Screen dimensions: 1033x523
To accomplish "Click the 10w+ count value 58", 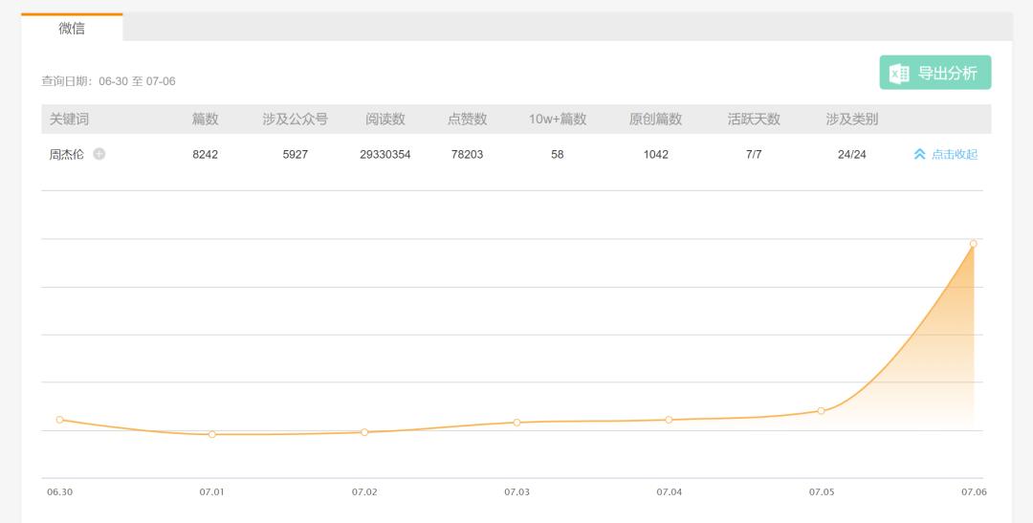I will (558, 155).
